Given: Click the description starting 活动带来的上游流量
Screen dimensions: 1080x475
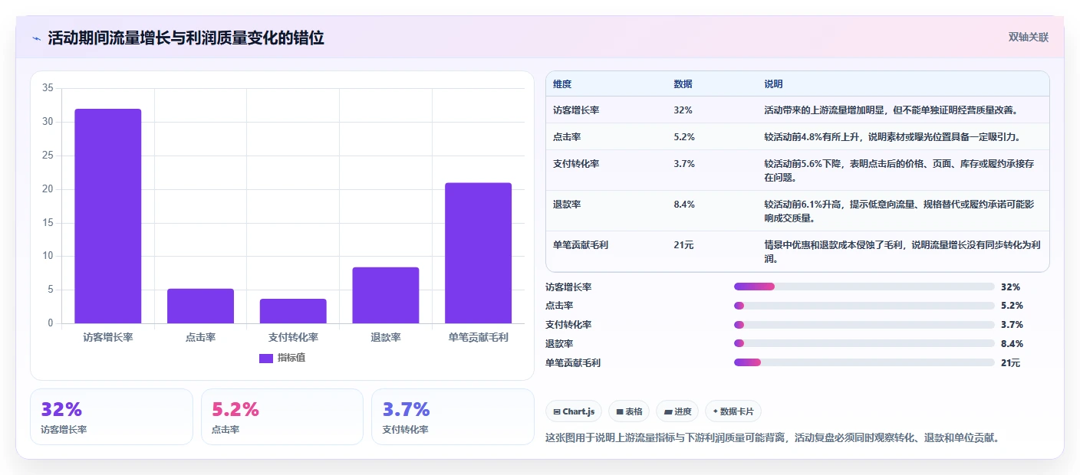Looking at the screenshot, I should (x=891, y=110).
